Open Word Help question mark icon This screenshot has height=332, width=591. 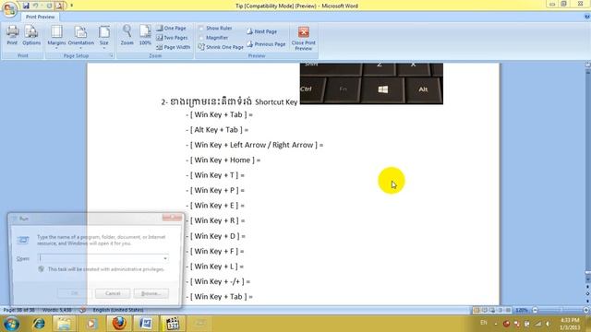[x=586, y=17]
